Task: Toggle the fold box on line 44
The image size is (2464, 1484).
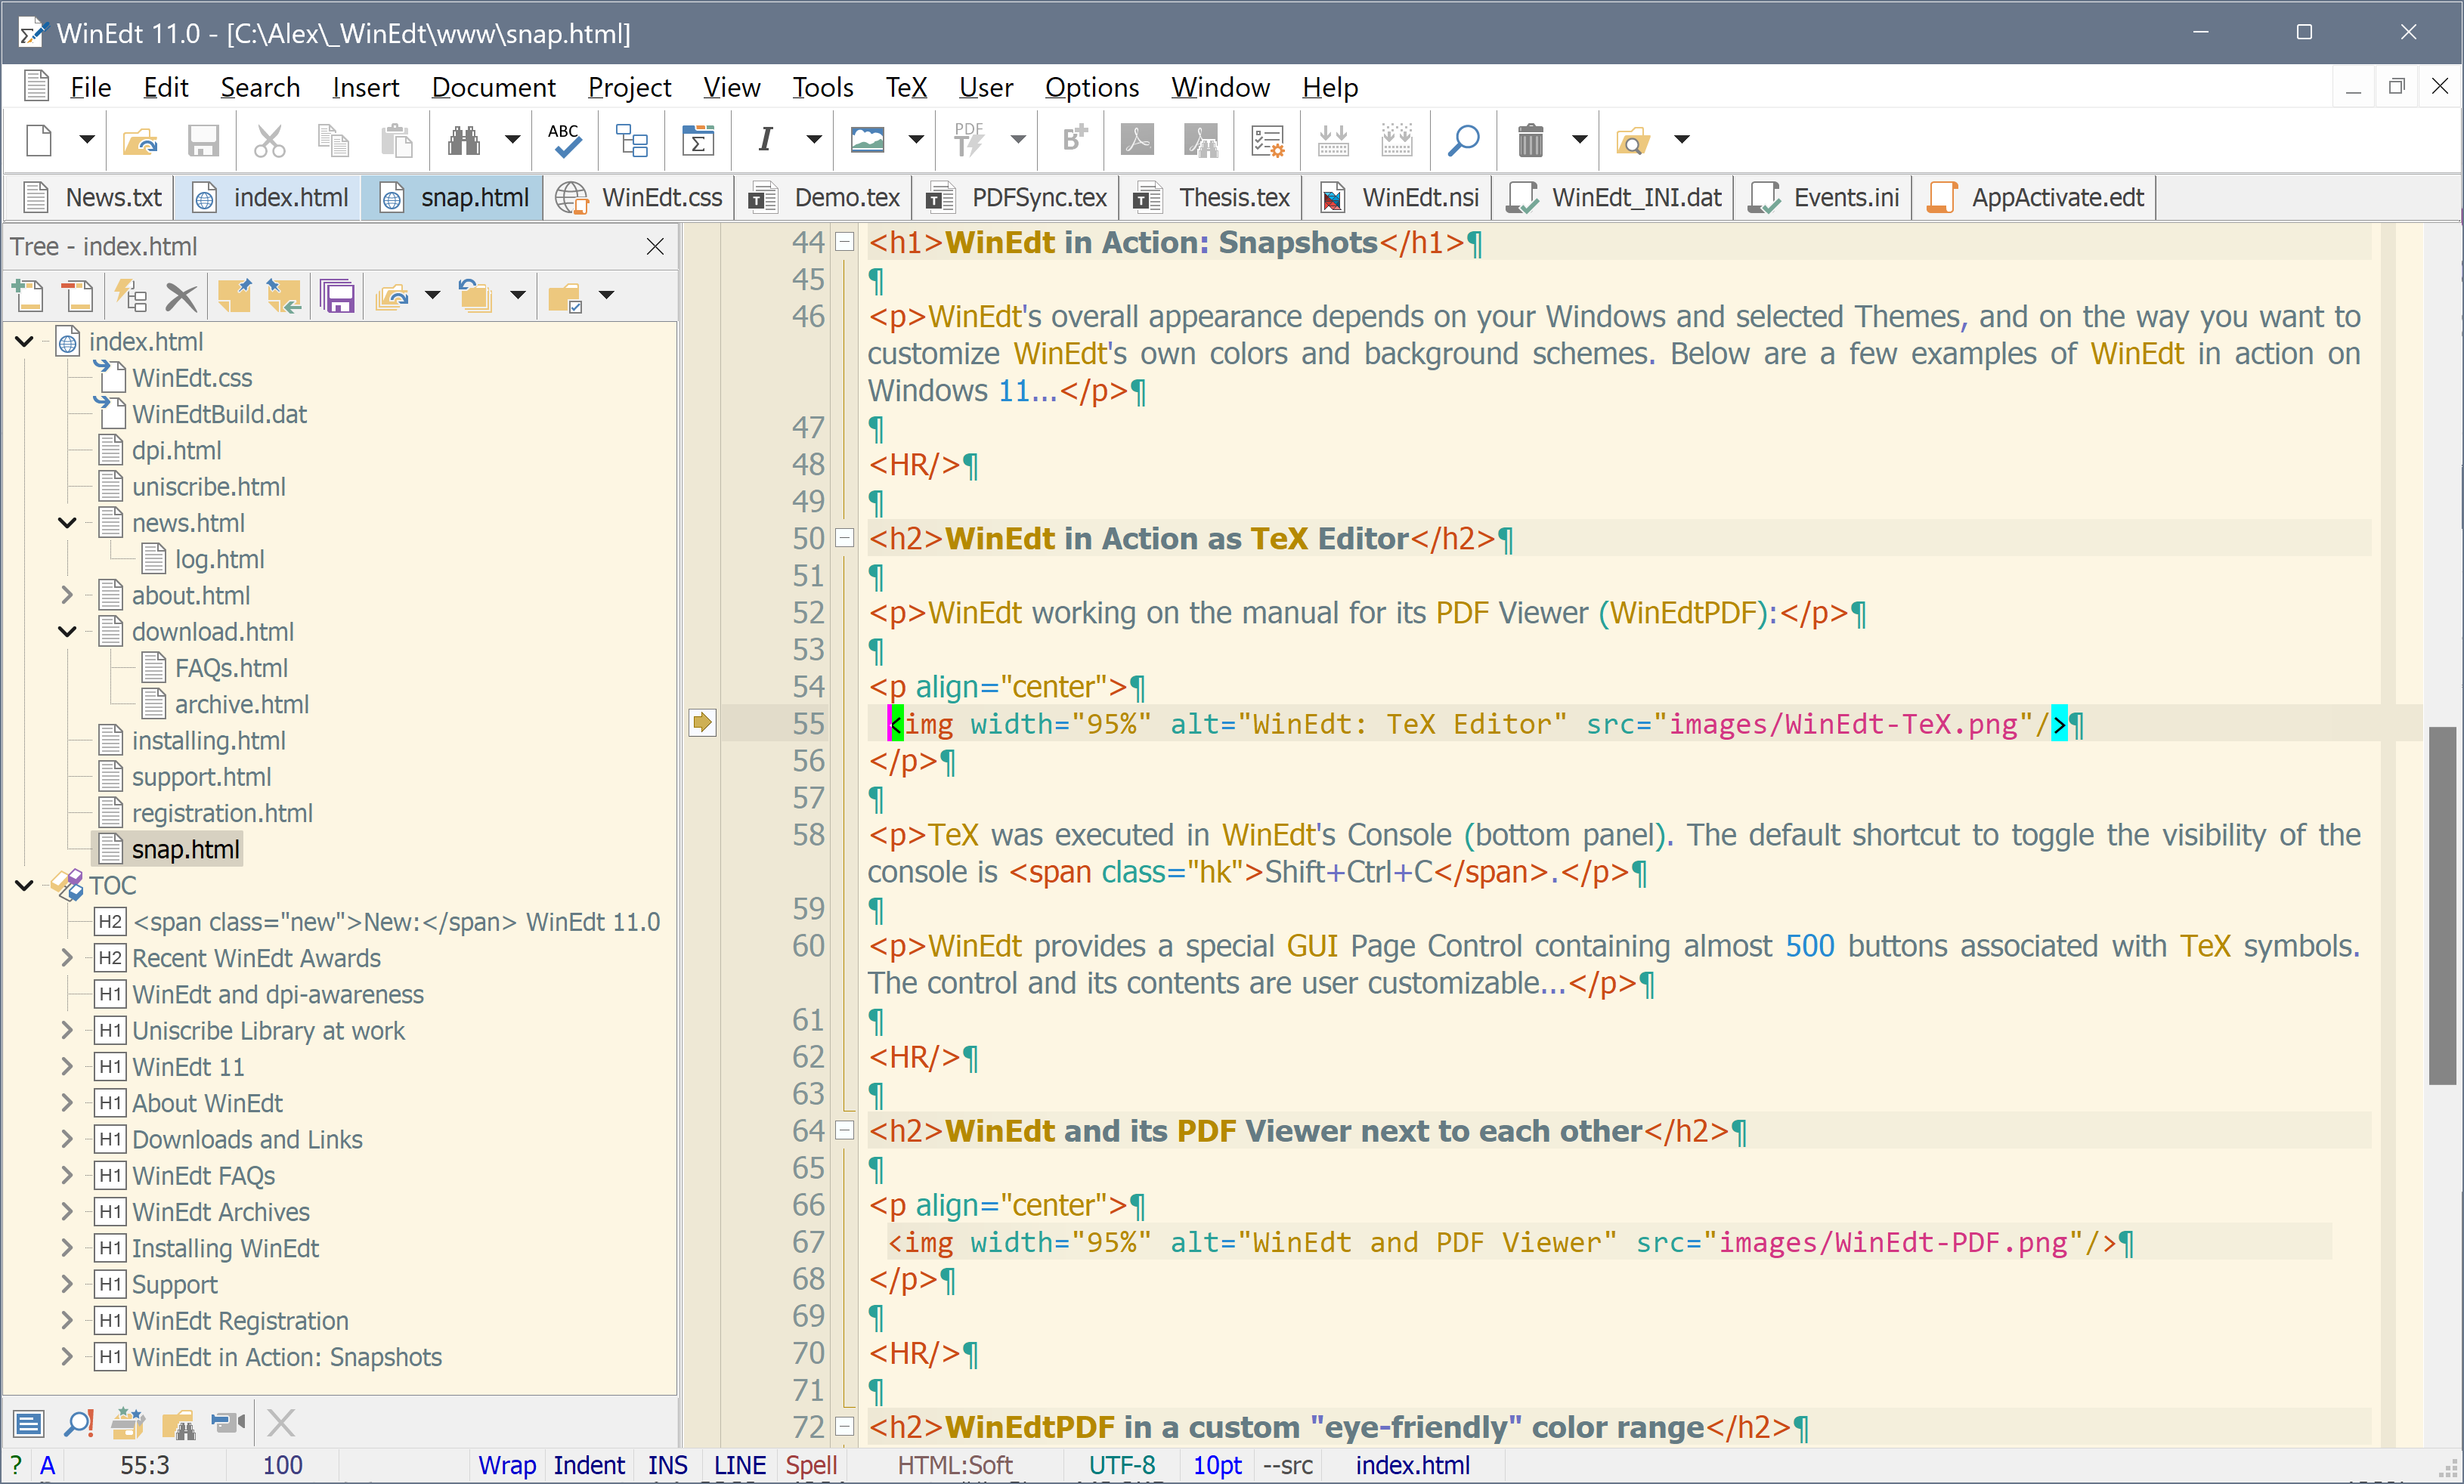Action: (844, 241)
